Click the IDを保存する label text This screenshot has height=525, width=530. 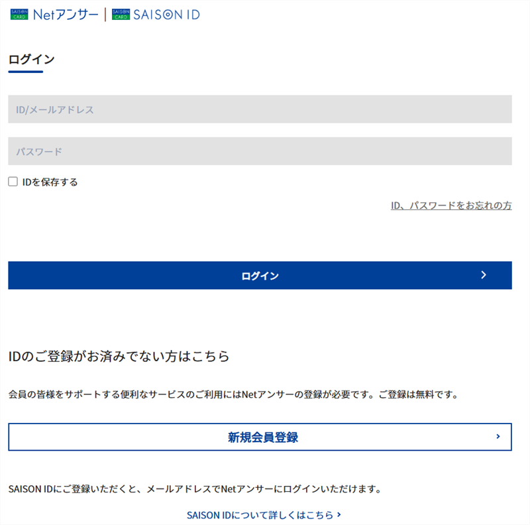[50, 182]
